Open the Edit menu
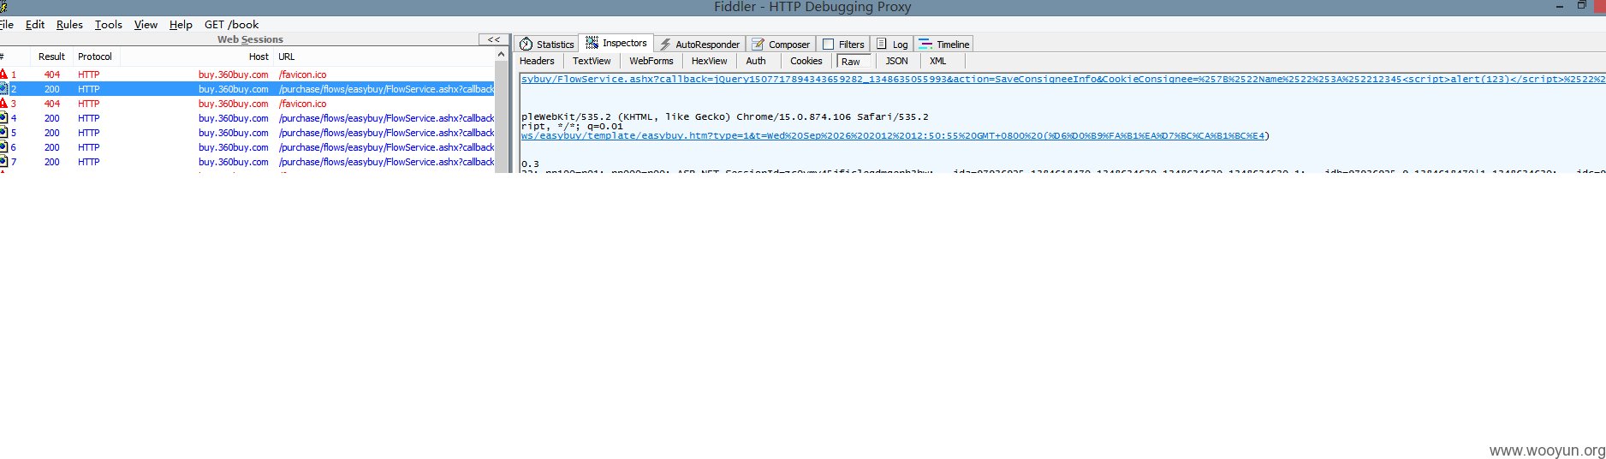 35,25
